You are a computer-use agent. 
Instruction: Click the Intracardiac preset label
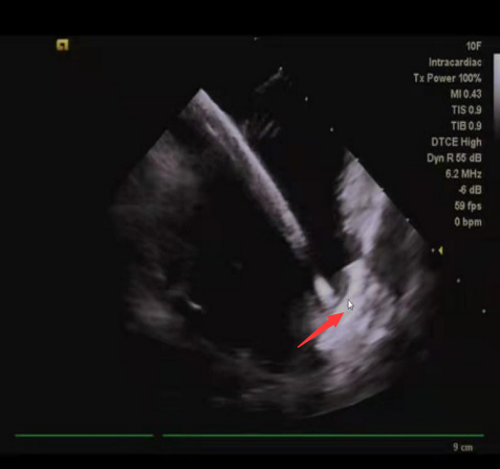[x=455, y=62]
